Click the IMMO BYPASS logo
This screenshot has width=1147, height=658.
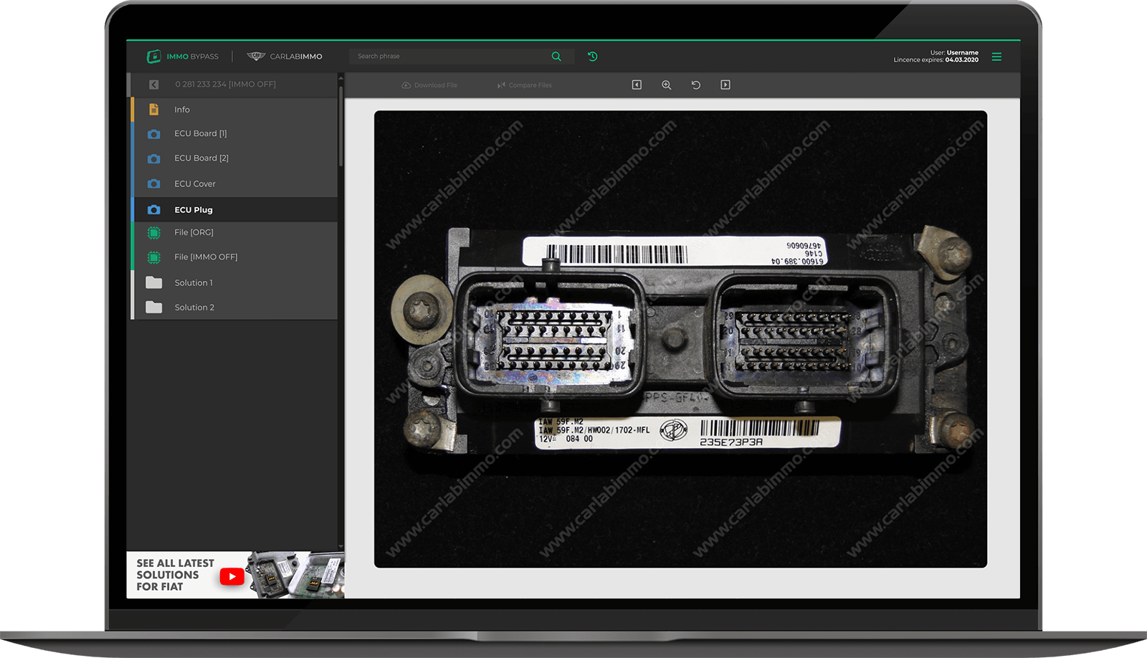click(182, 57)
